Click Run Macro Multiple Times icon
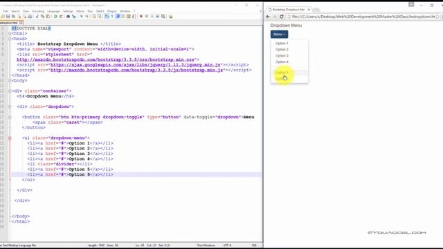Image resolution: width=443 pixels, height=249 pixels. pos(157,17)
